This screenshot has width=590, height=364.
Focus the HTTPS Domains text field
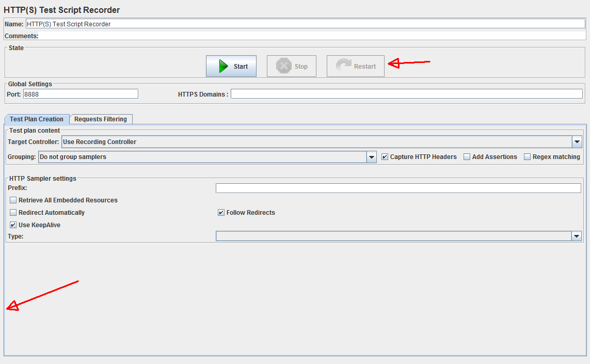pos(406,94)
